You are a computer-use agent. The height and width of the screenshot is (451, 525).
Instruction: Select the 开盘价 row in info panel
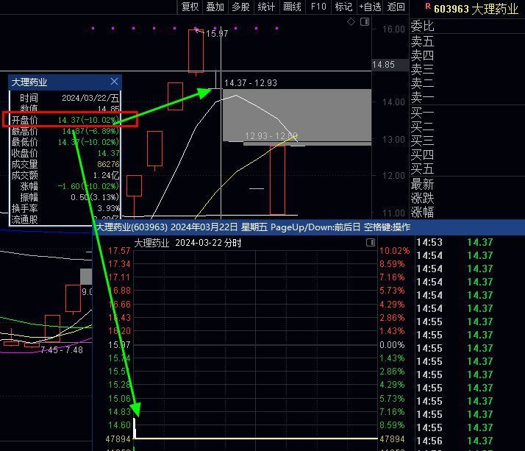click(71, 119)
